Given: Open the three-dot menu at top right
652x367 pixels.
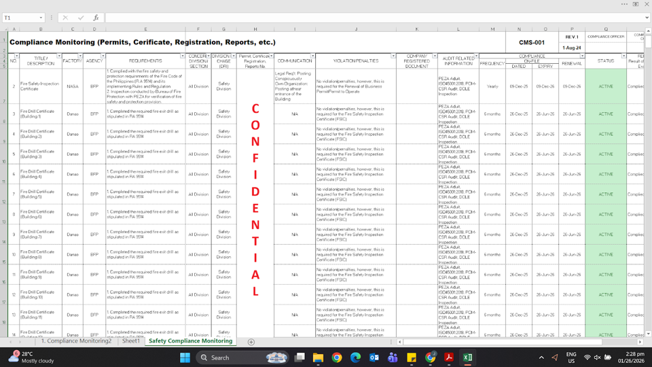Looking at the screenshot, I should 625,4.
